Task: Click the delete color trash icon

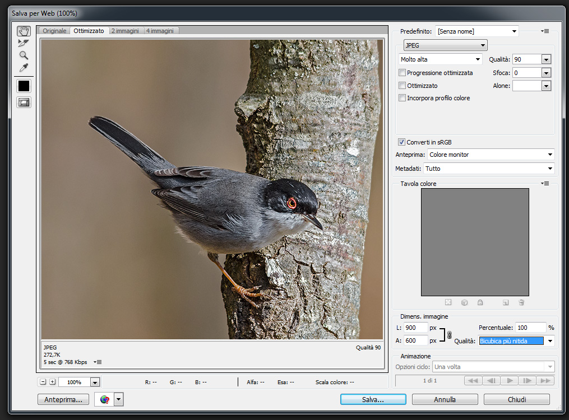Action: click(521, 302)
